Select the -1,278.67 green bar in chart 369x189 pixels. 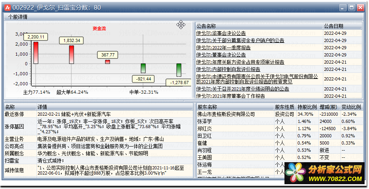tap(179, 70)
